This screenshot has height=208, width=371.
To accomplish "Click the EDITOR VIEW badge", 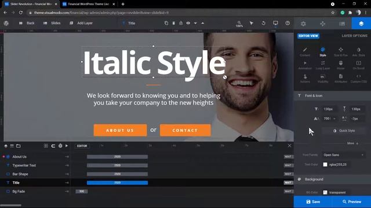I will coord(308,36).
